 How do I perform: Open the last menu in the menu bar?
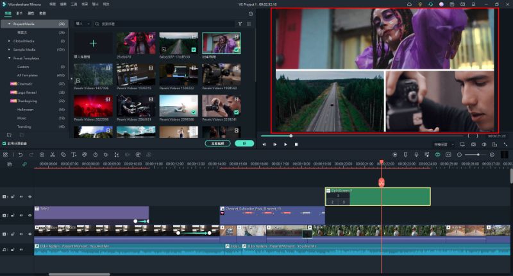click(x=106, y=4)
